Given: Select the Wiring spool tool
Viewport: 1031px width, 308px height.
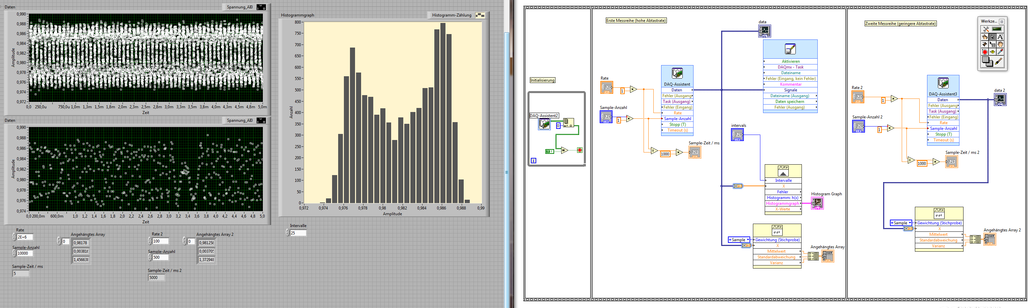Looking at the screenshot, I should point(985,45).
